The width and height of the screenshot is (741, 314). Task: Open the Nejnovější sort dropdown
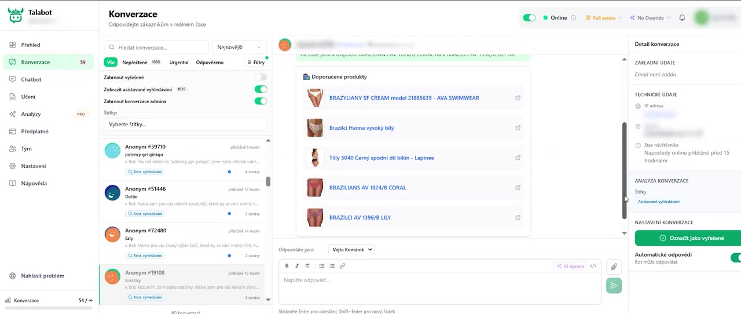[239, 48]
